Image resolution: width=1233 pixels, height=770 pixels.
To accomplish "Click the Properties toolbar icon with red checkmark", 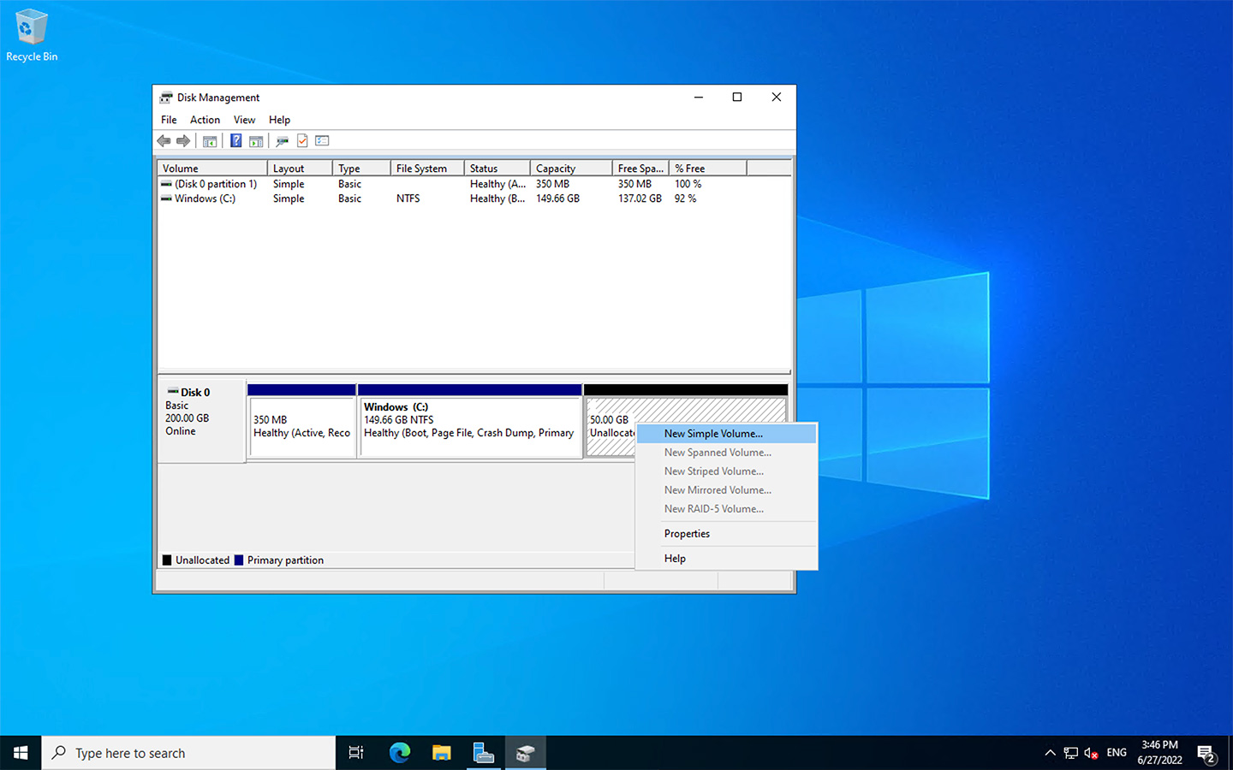I will (x=302, y=141).
